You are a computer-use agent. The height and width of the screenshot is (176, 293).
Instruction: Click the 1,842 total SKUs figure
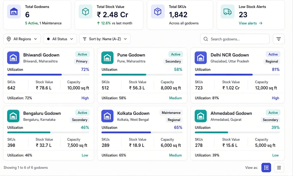click(178, 15)
